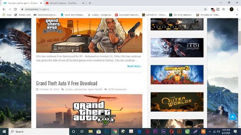The image size is (241, 135).
Task: Open Windows Start menu
Action: [x=4, y=132]
